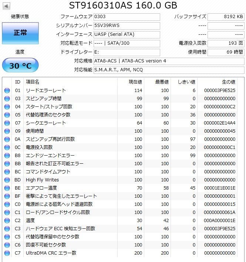Click the status icon for BD High Fly Writes

coord(7,180)
